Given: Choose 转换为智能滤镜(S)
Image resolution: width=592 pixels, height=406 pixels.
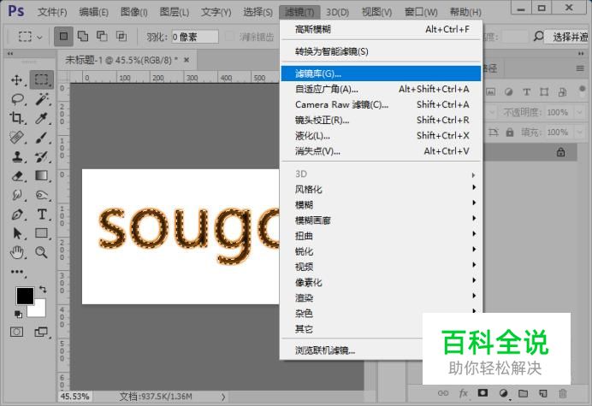Looking at the screenshot, I should tap(381, 51).
